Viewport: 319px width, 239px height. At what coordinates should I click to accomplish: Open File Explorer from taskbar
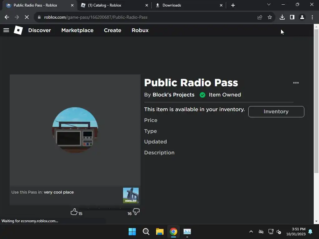(160, 232)
